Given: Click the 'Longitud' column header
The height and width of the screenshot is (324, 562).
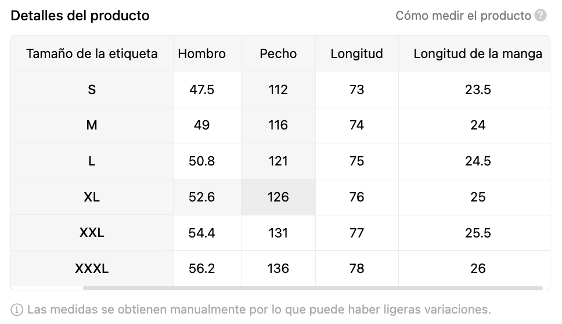Looking at the screenshot, I should click(x=356, y=54).
